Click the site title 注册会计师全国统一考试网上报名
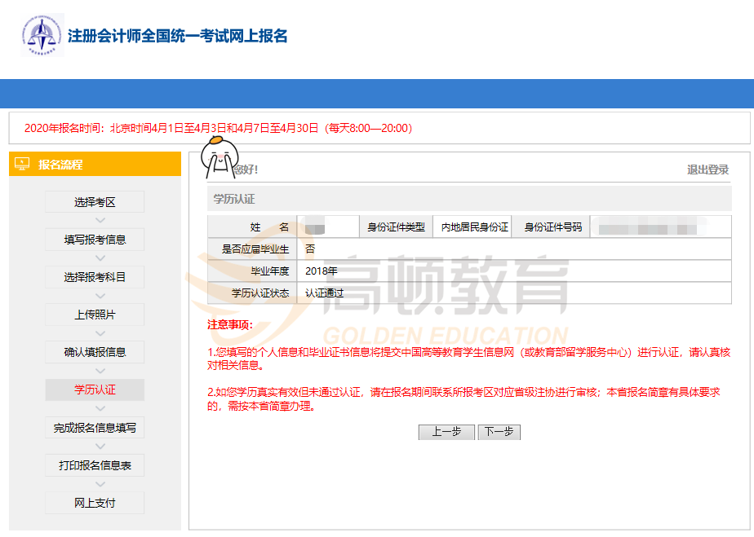Viewport: 754px width, 537px height. click(x=178, y=36)
